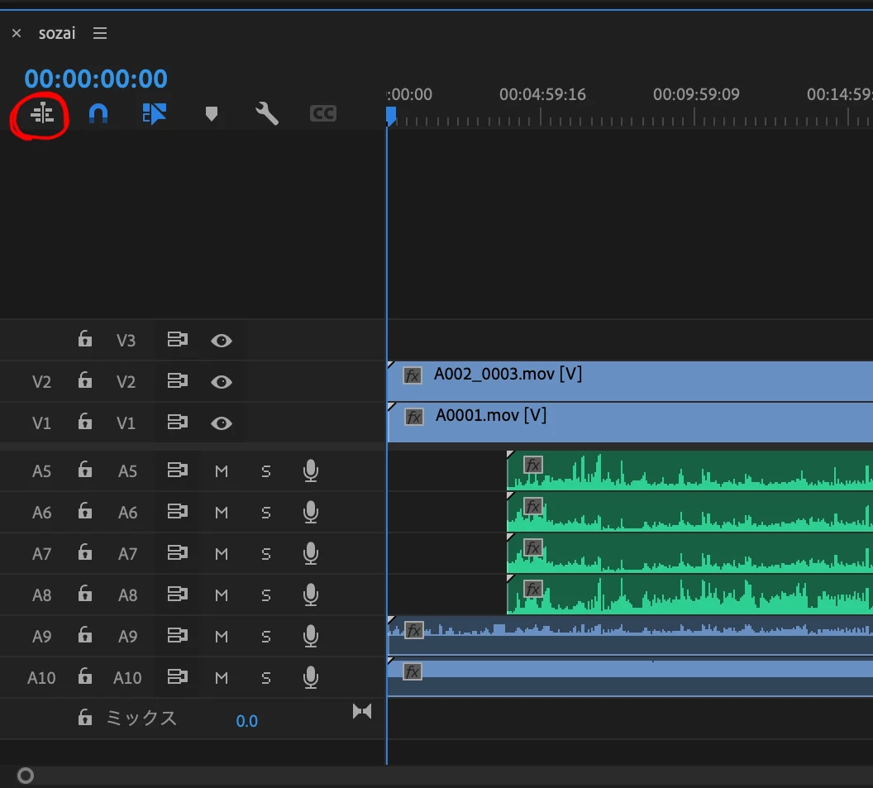Screen dimensions: 873x788
Task: Click the fx badge on A0001.mov clip
Action: tap(413, 417)
